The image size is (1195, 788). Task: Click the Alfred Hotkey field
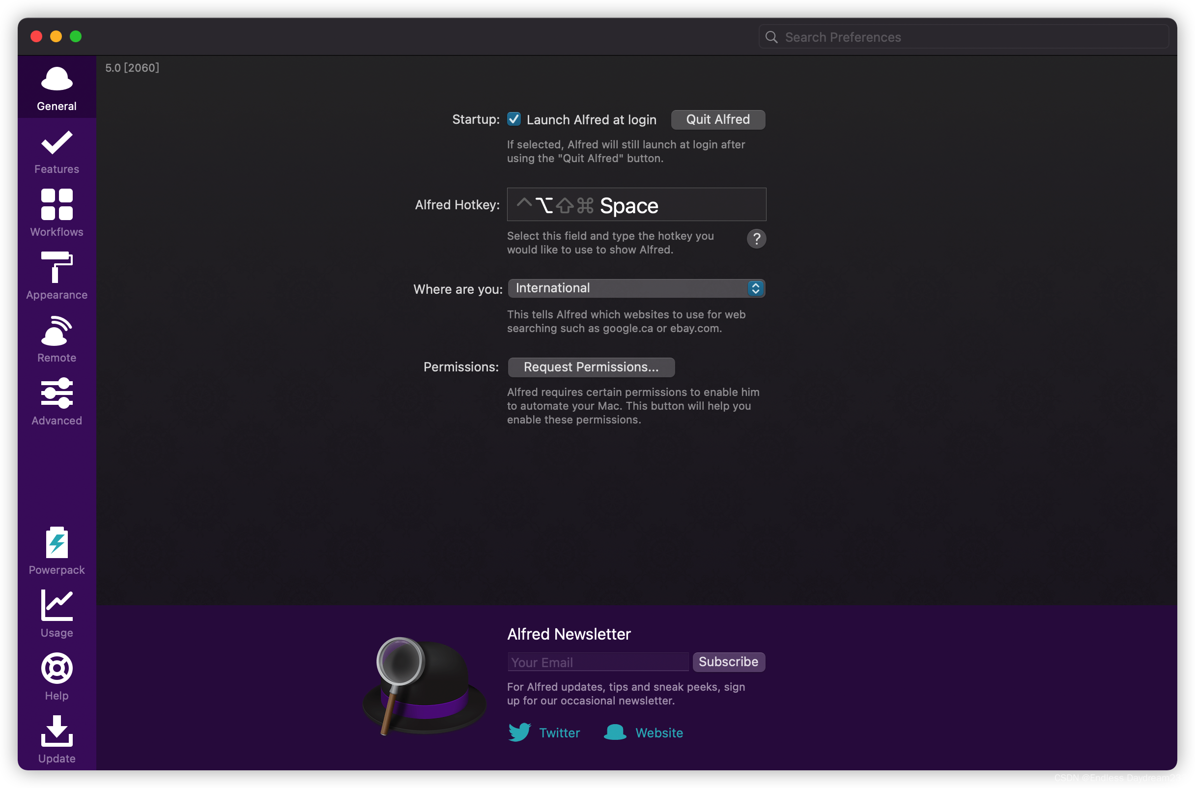tap(636, 205)
